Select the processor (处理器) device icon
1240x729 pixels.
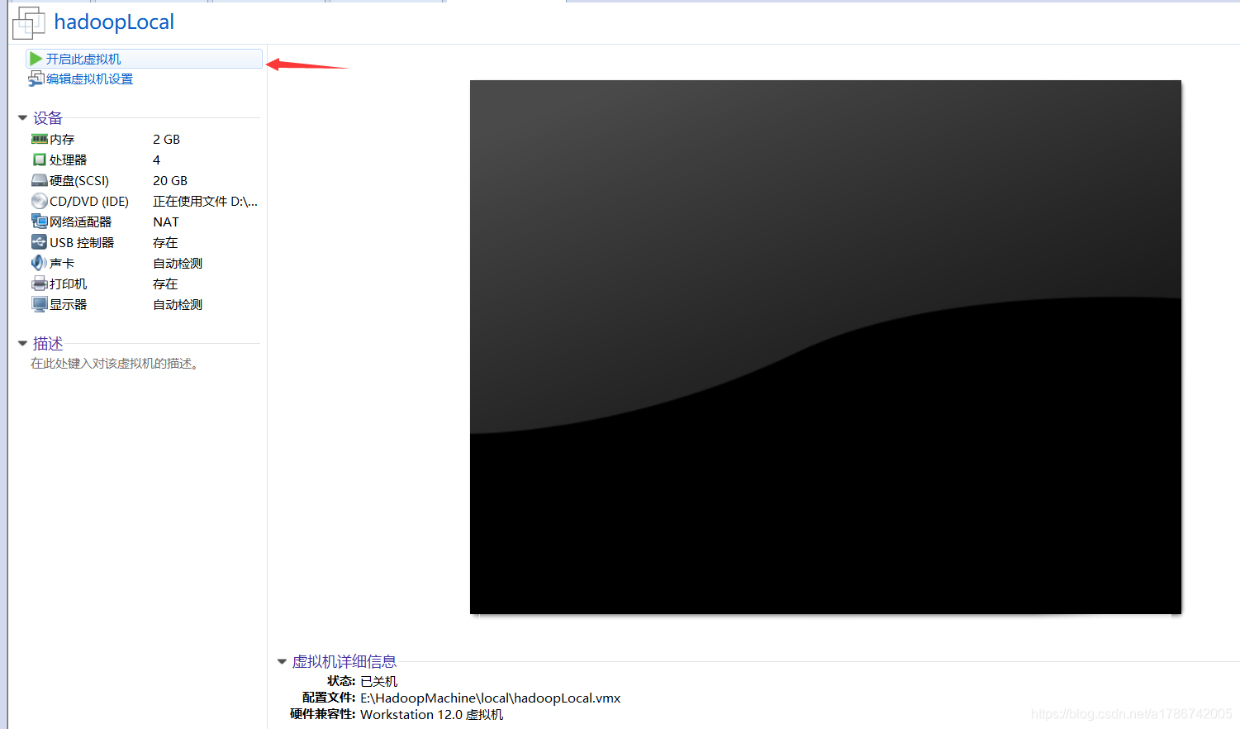tap(39, 160)
